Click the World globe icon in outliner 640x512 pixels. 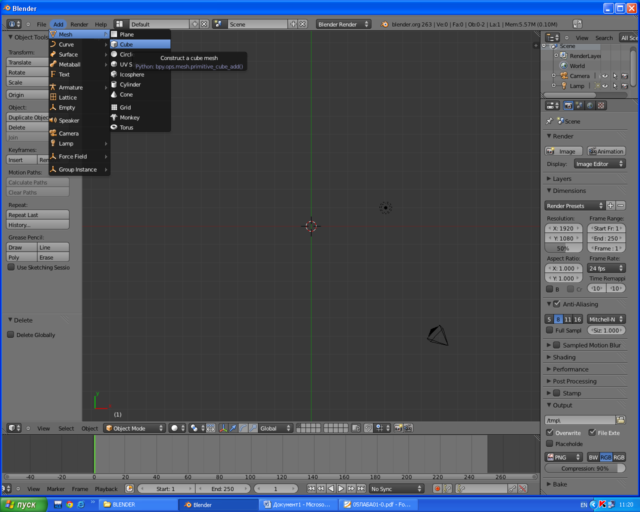(563, 66)
